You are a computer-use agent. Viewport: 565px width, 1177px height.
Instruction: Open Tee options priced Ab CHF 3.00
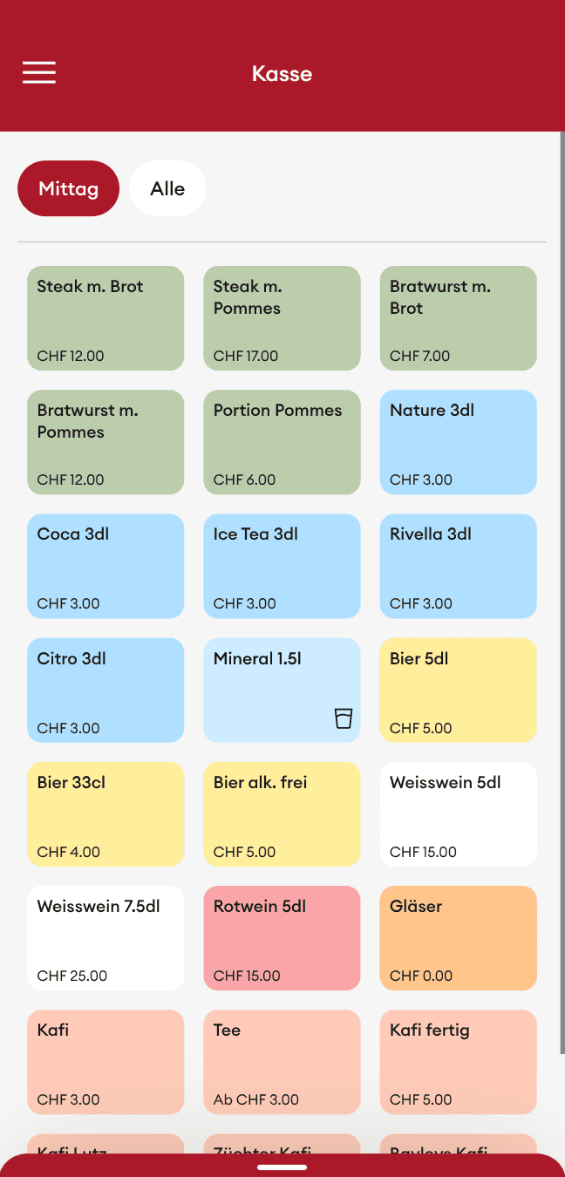282,1061
